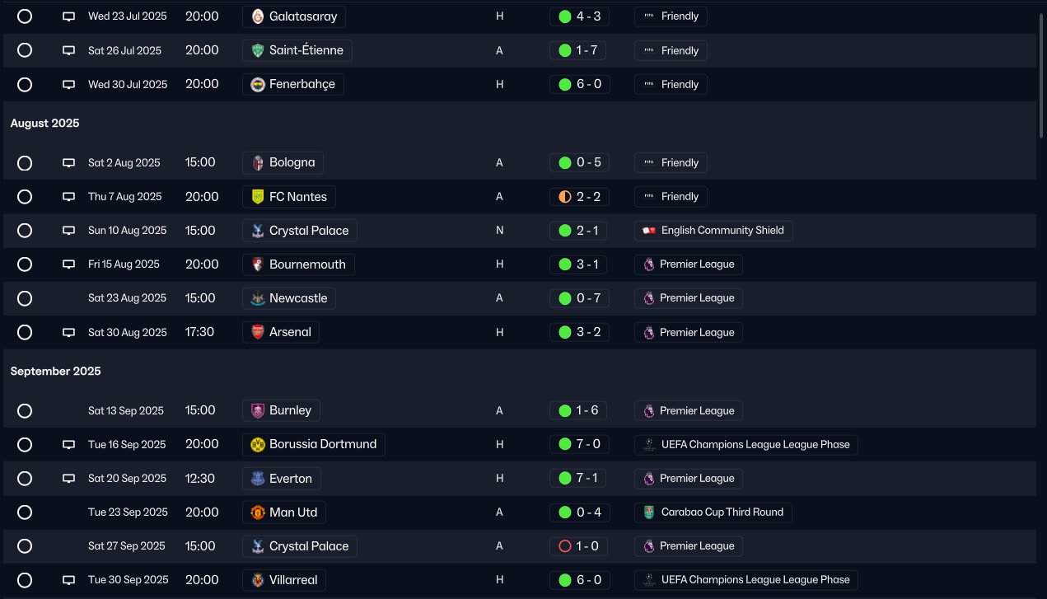Toggle the selection circle for Saint-Étienne friendly
This screenshot has width=1047, height=599.
click(25, 50)
